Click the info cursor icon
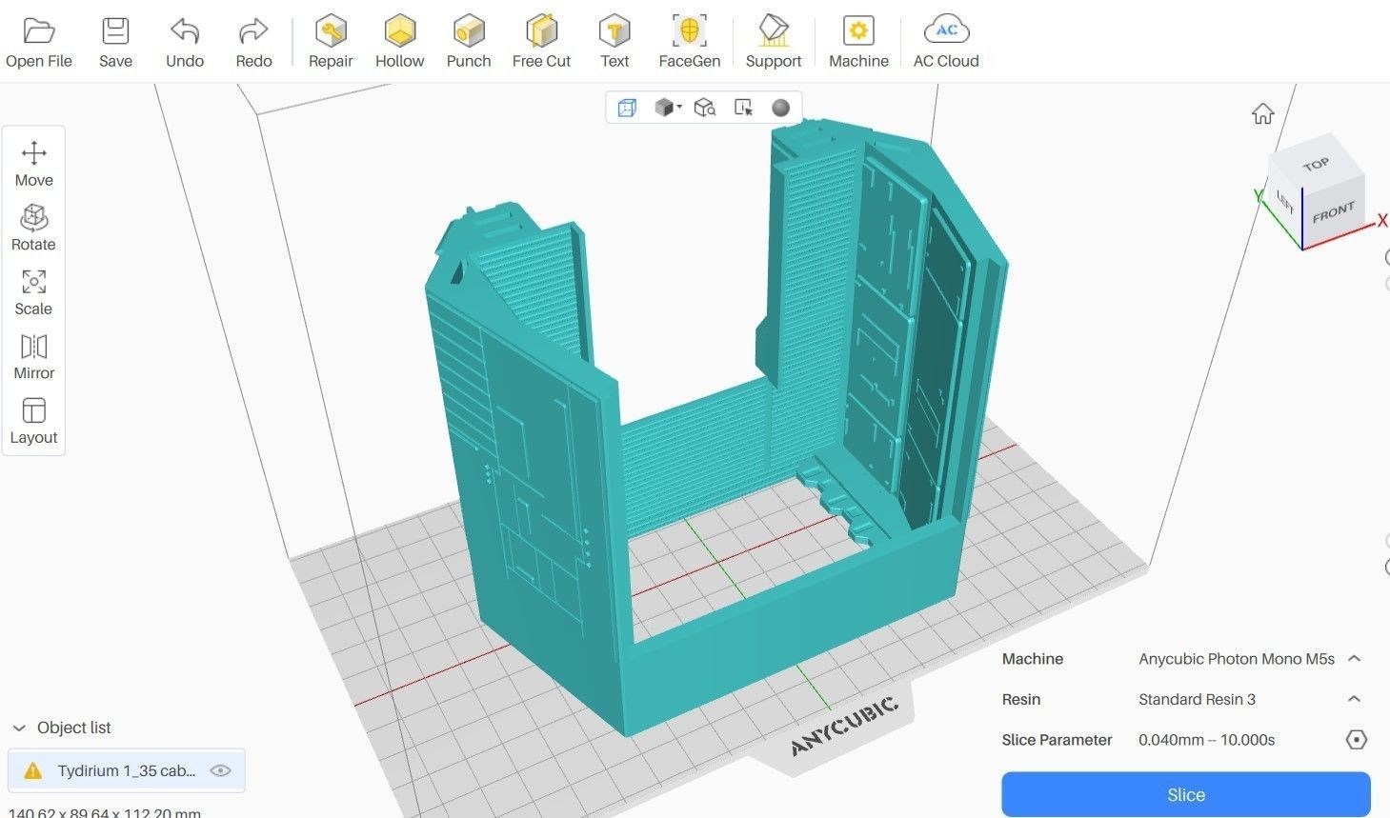Viewport: 1390px width, 818px height. pyautogui.click(x=743, y=108)
